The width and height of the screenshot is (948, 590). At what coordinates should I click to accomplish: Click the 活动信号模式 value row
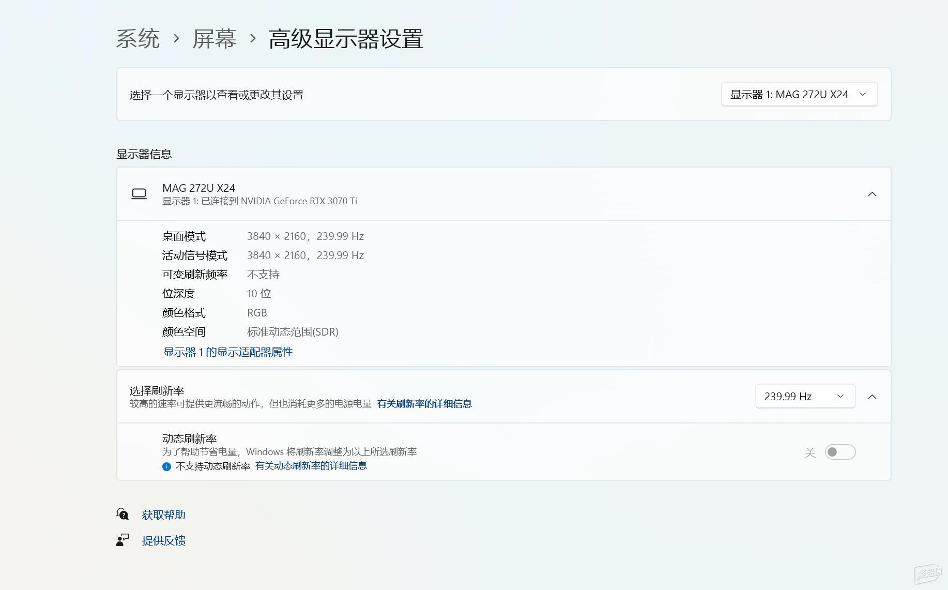pos(305,255)
